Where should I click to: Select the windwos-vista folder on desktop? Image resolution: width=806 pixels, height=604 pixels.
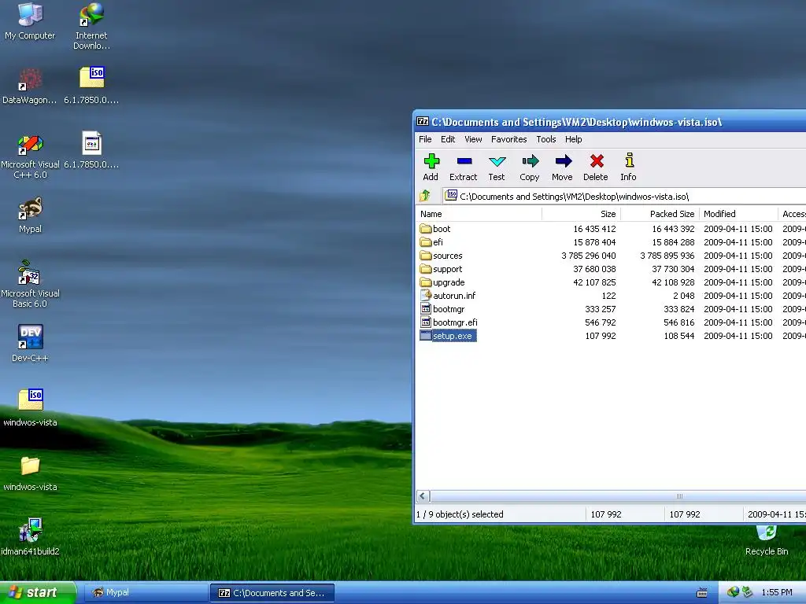coord(30,473)
